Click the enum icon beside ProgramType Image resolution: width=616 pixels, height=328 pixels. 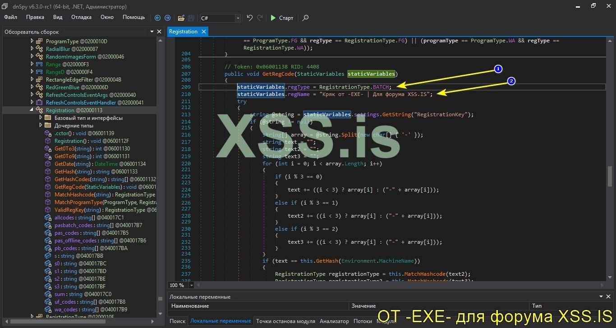click(39, 41)
